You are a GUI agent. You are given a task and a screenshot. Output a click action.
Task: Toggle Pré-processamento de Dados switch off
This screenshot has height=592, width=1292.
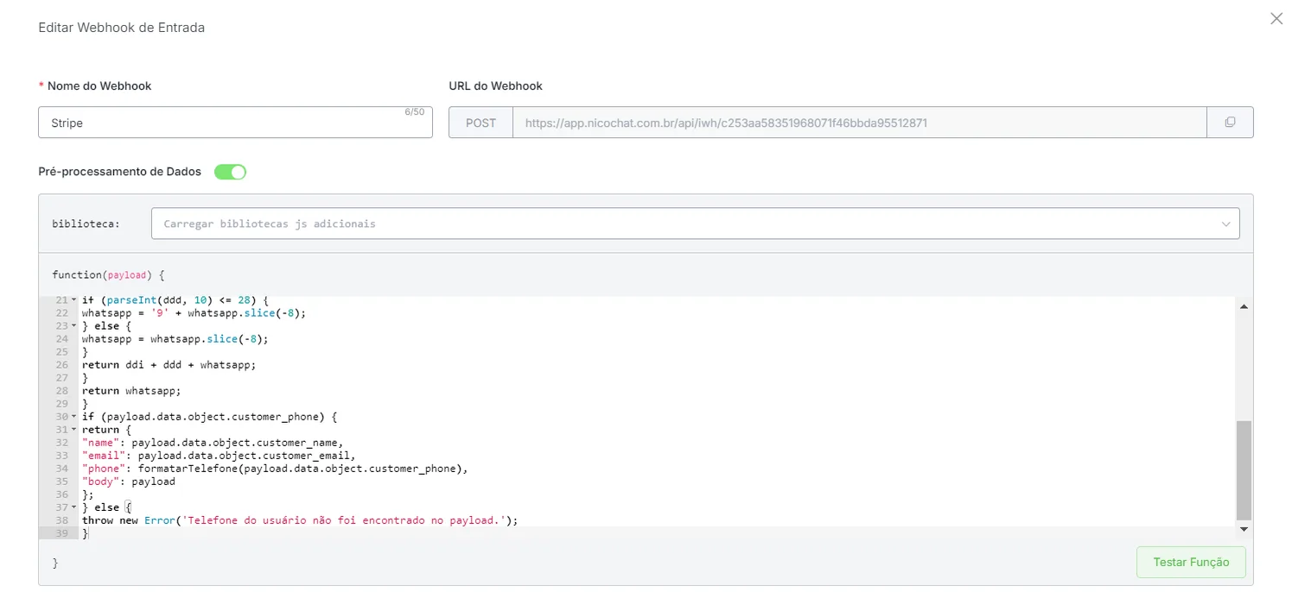click(230, 172)
